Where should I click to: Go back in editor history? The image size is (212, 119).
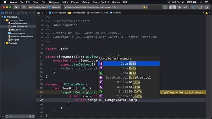pos(43,13)
